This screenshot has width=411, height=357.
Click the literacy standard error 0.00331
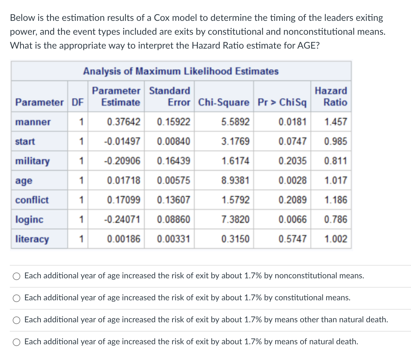click(x=174, y=239)
